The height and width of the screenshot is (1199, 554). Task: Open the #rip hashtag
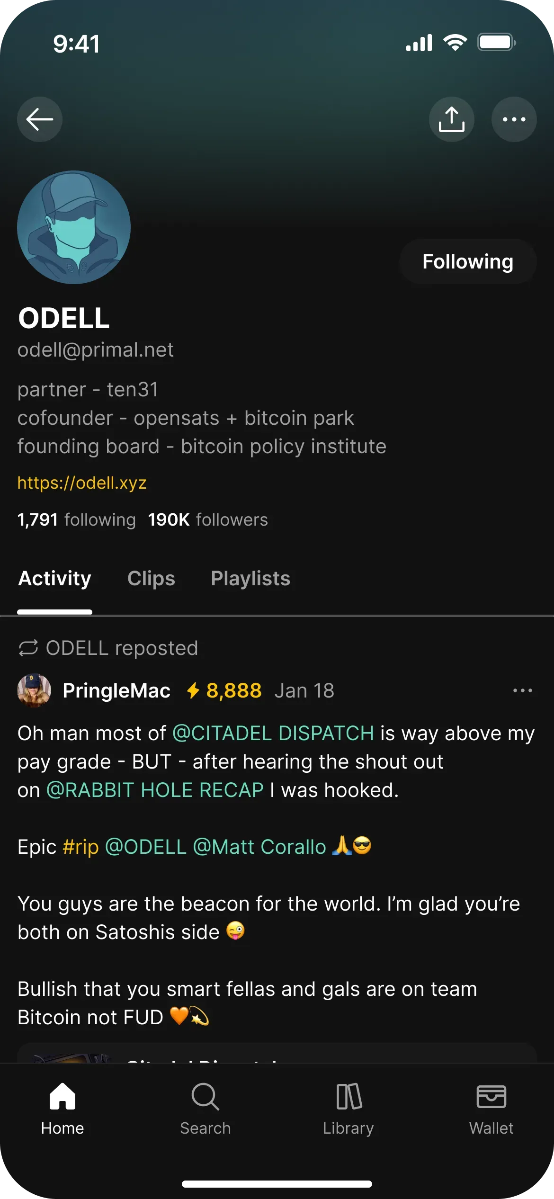click(81, 847)
